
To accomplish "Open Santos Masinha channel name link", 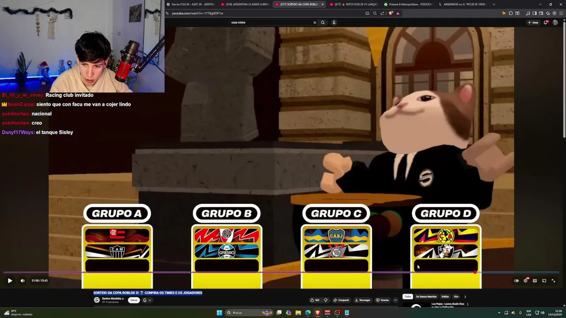I will coord(111,299).
